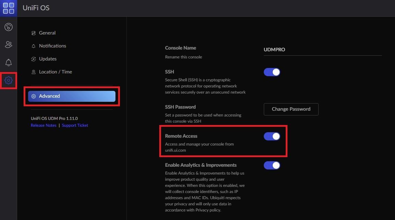Open the Settings gear in left sidebar

tap(9, 80)
